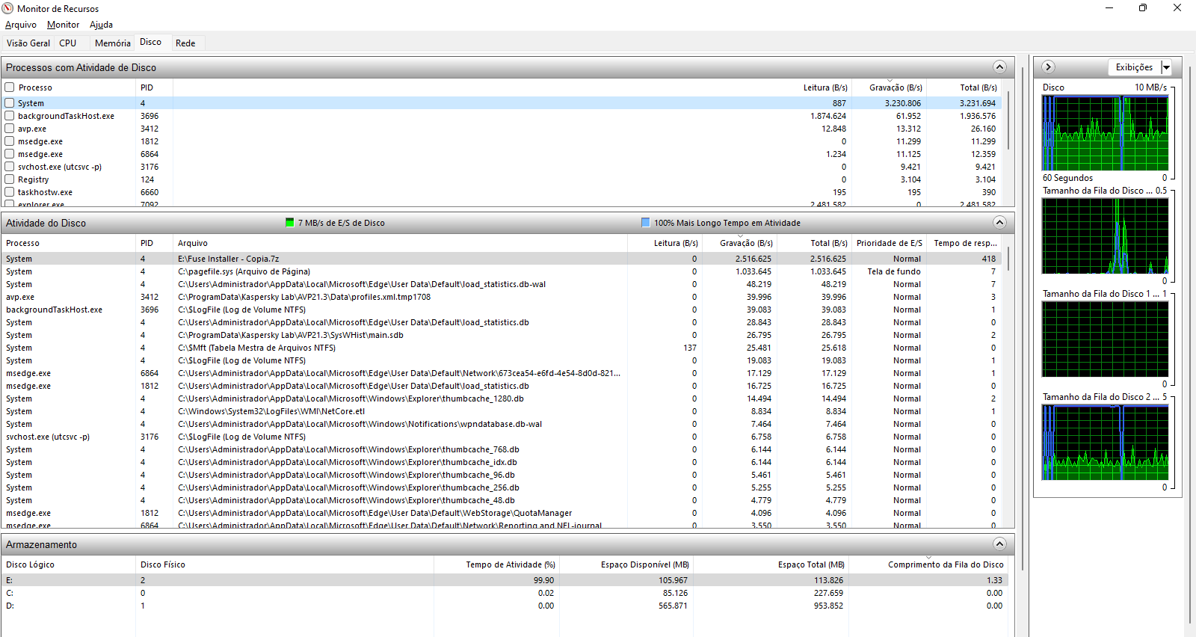
Task: Select logical disk C: storage row
Action: (x=505, y=593)
